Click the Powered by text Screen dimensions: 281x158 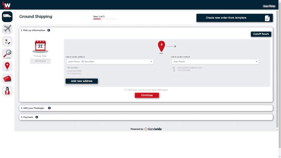[x=137, y=129]
